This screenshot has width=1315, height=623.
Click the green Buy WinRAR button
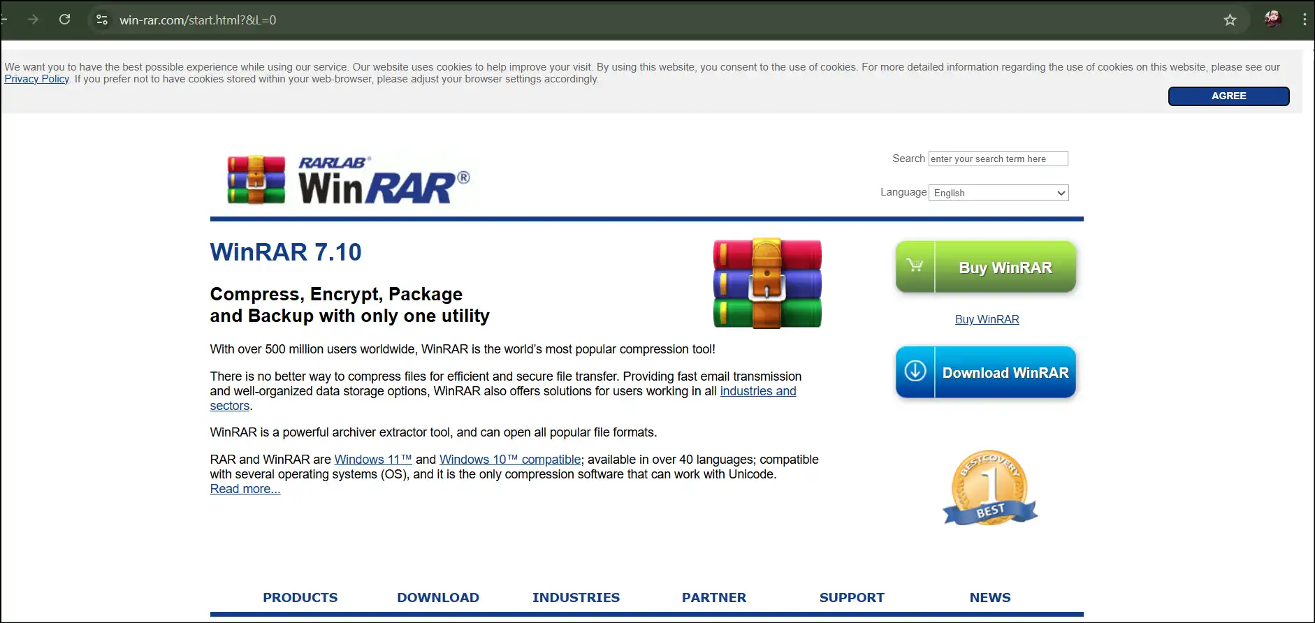tap(985, 267)
